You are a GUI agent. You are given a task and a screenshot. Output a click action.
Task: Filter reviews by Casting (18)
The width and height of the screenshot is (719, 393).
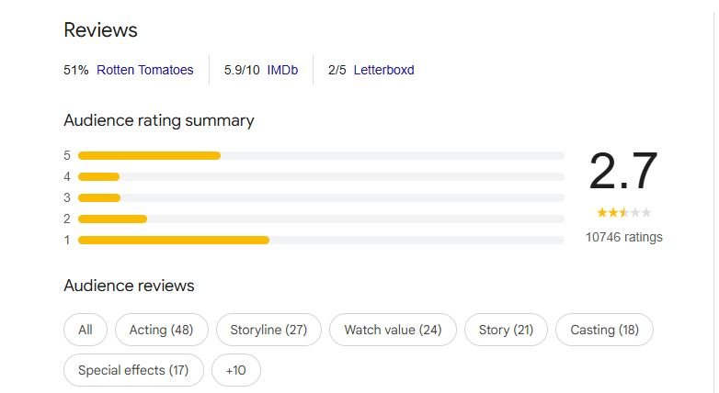[x=604, y=330]
